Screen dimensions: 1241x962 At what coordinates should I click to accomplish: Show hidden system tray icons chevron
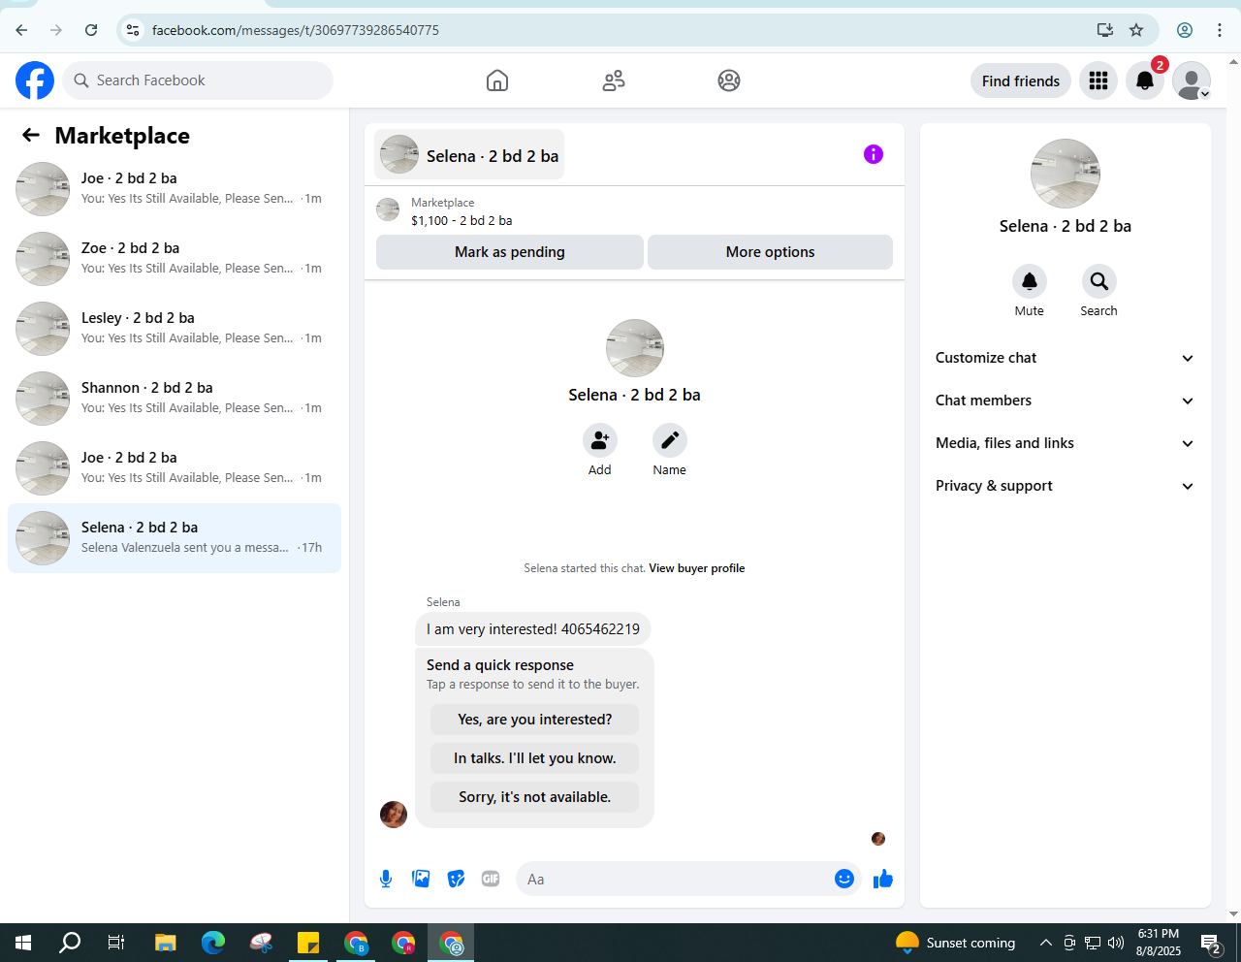click(x=1045, y=943)
